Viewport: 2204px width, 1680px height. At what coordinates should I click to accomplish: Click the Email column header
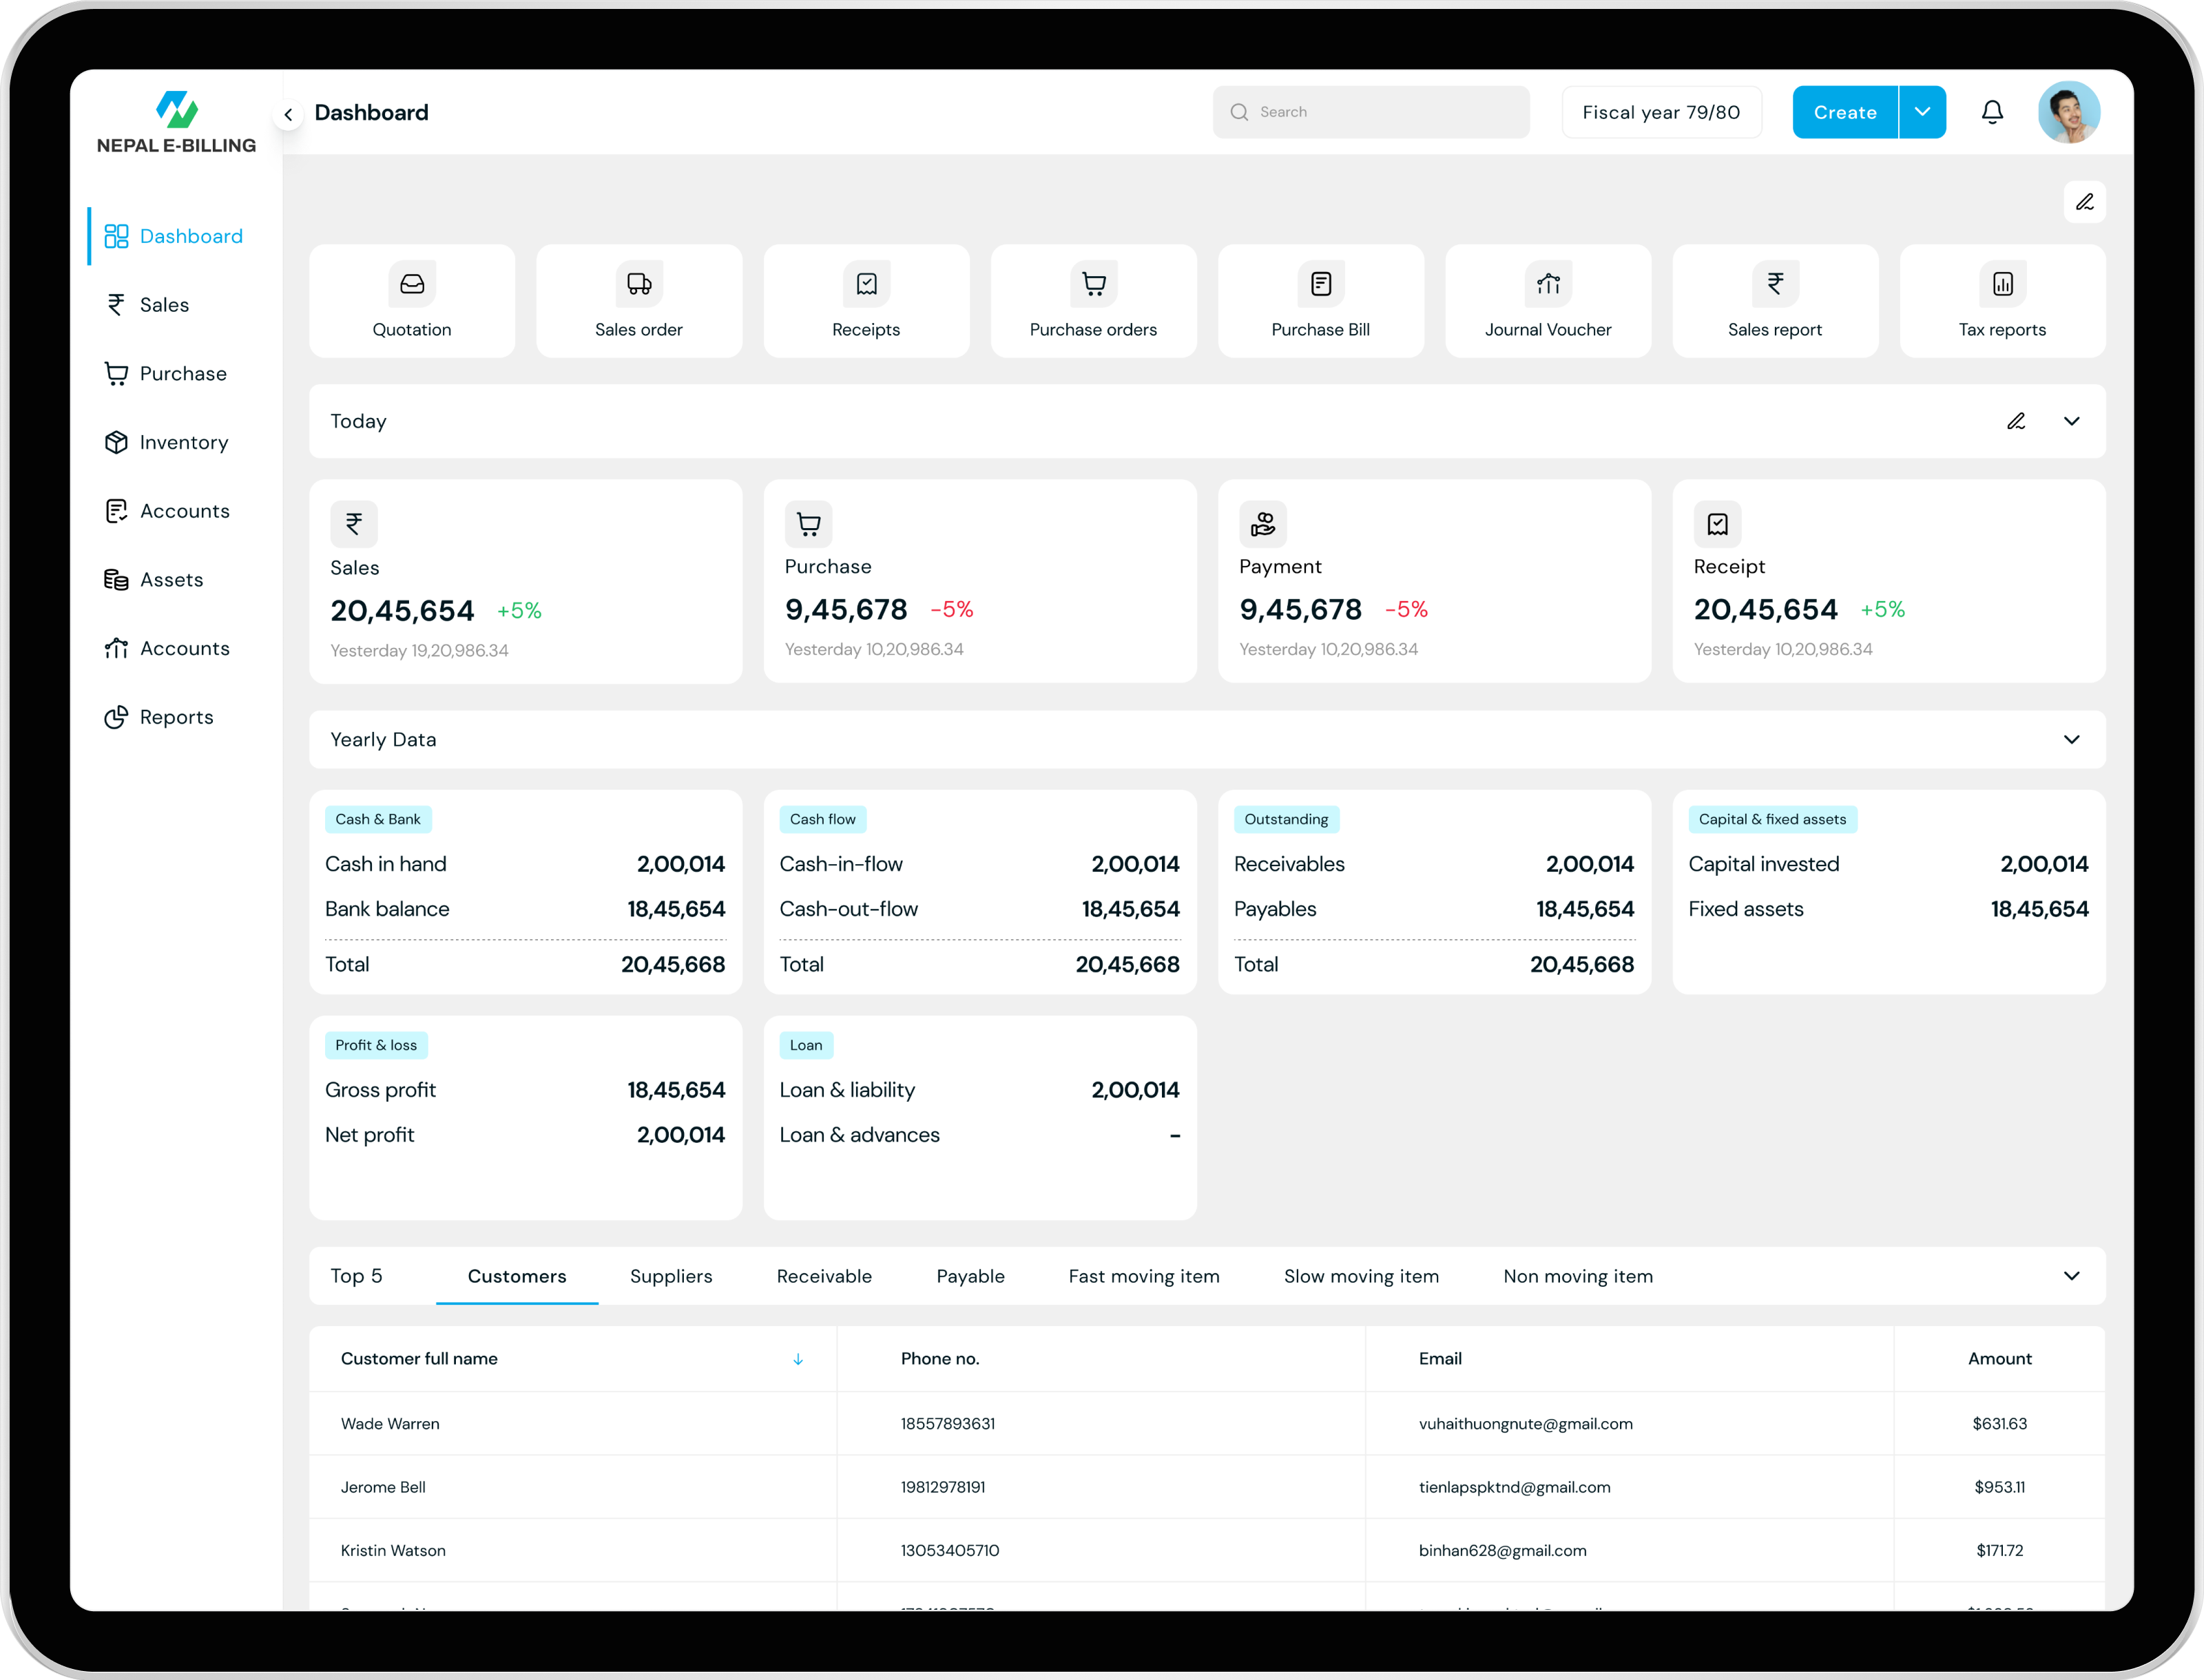point(1439,1359)
